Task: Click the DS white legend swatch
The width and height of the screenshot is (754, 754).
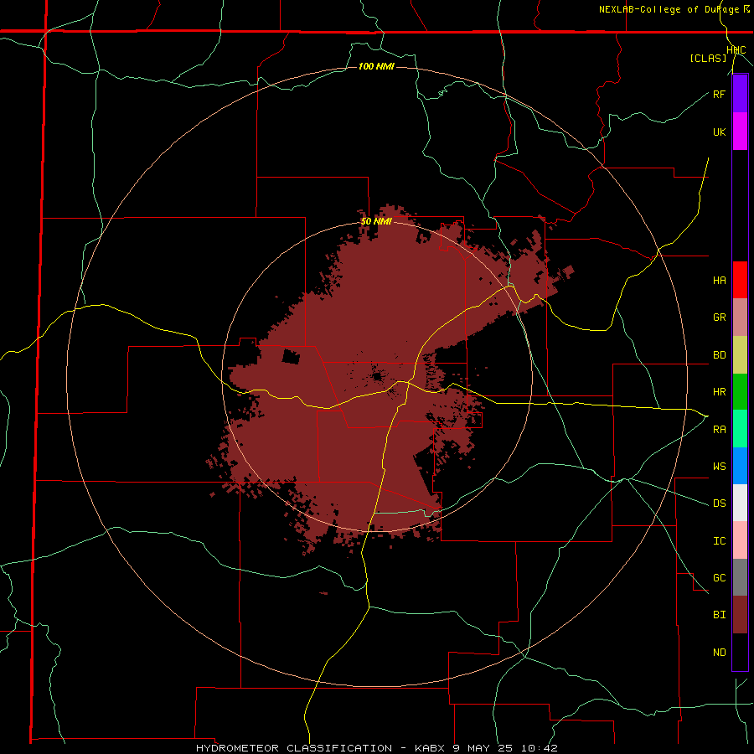Action: (x=740, y=503)
